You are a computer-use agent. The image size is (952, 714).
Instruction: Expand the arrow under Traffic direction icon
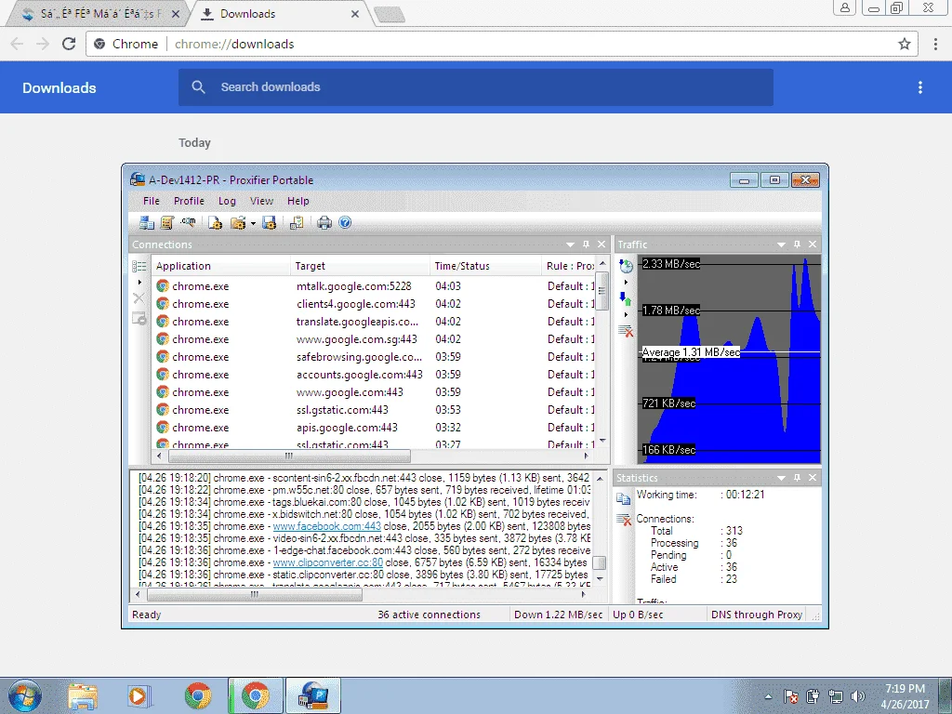pos(626,314)
